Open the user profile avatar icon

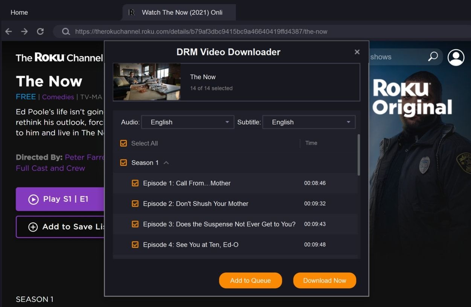[456, 57]
